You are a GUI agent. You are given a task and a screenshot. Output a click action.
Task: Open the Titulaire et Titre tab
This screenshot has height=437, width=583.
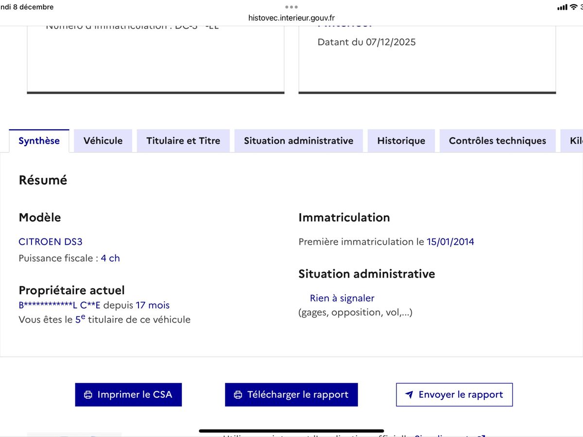[183, 141]
